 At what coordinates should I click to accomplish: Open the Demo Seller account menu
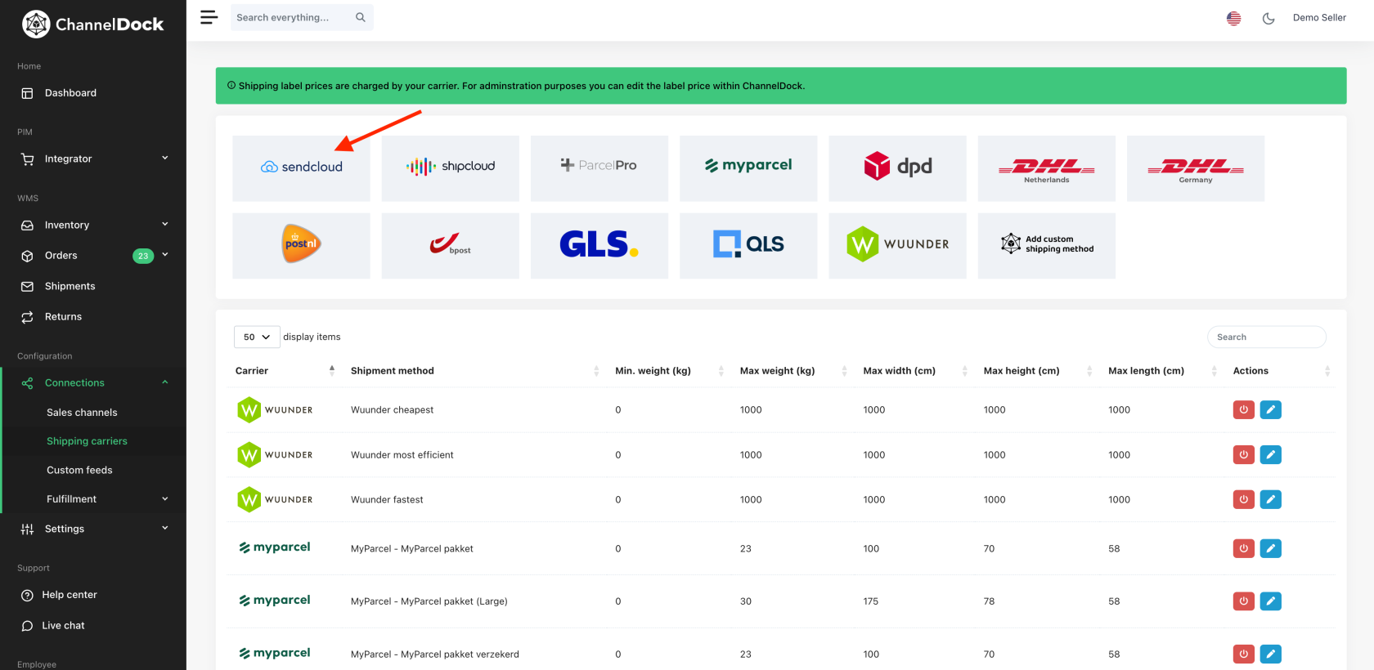point(1319,17)
